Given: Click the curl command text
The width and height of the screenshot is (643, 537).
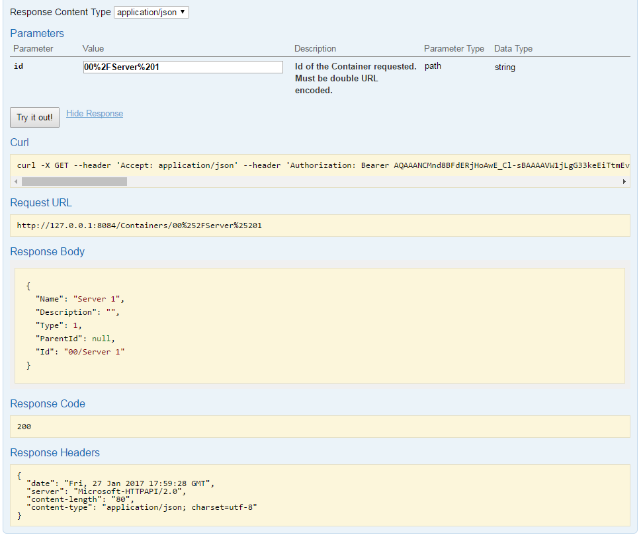Looking at the screenshot, I should [323, 165].
